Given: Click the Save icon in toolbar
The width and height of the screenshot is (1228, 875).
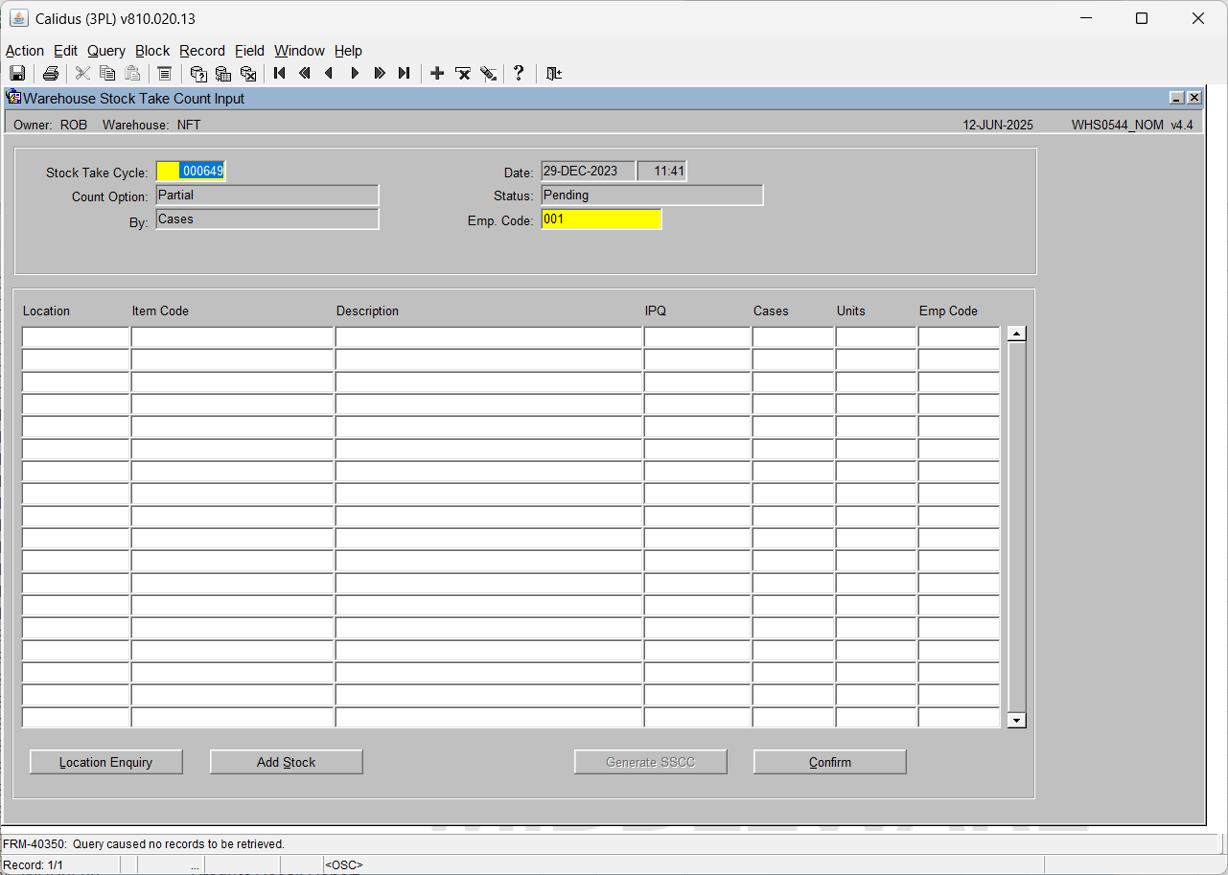Looking at the screenshot, I should 17,74.
